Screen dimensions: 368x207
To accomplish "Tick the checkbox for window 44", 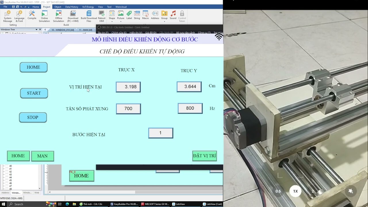I will click(7, 177).
